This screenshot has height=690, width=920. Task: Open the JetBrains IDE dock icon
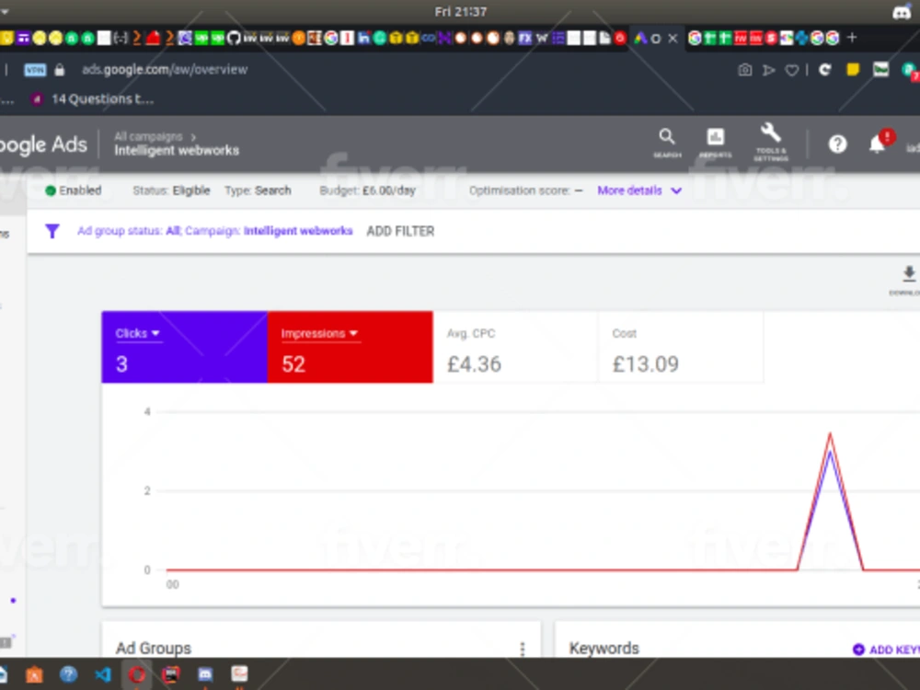(x=171, y=674)
